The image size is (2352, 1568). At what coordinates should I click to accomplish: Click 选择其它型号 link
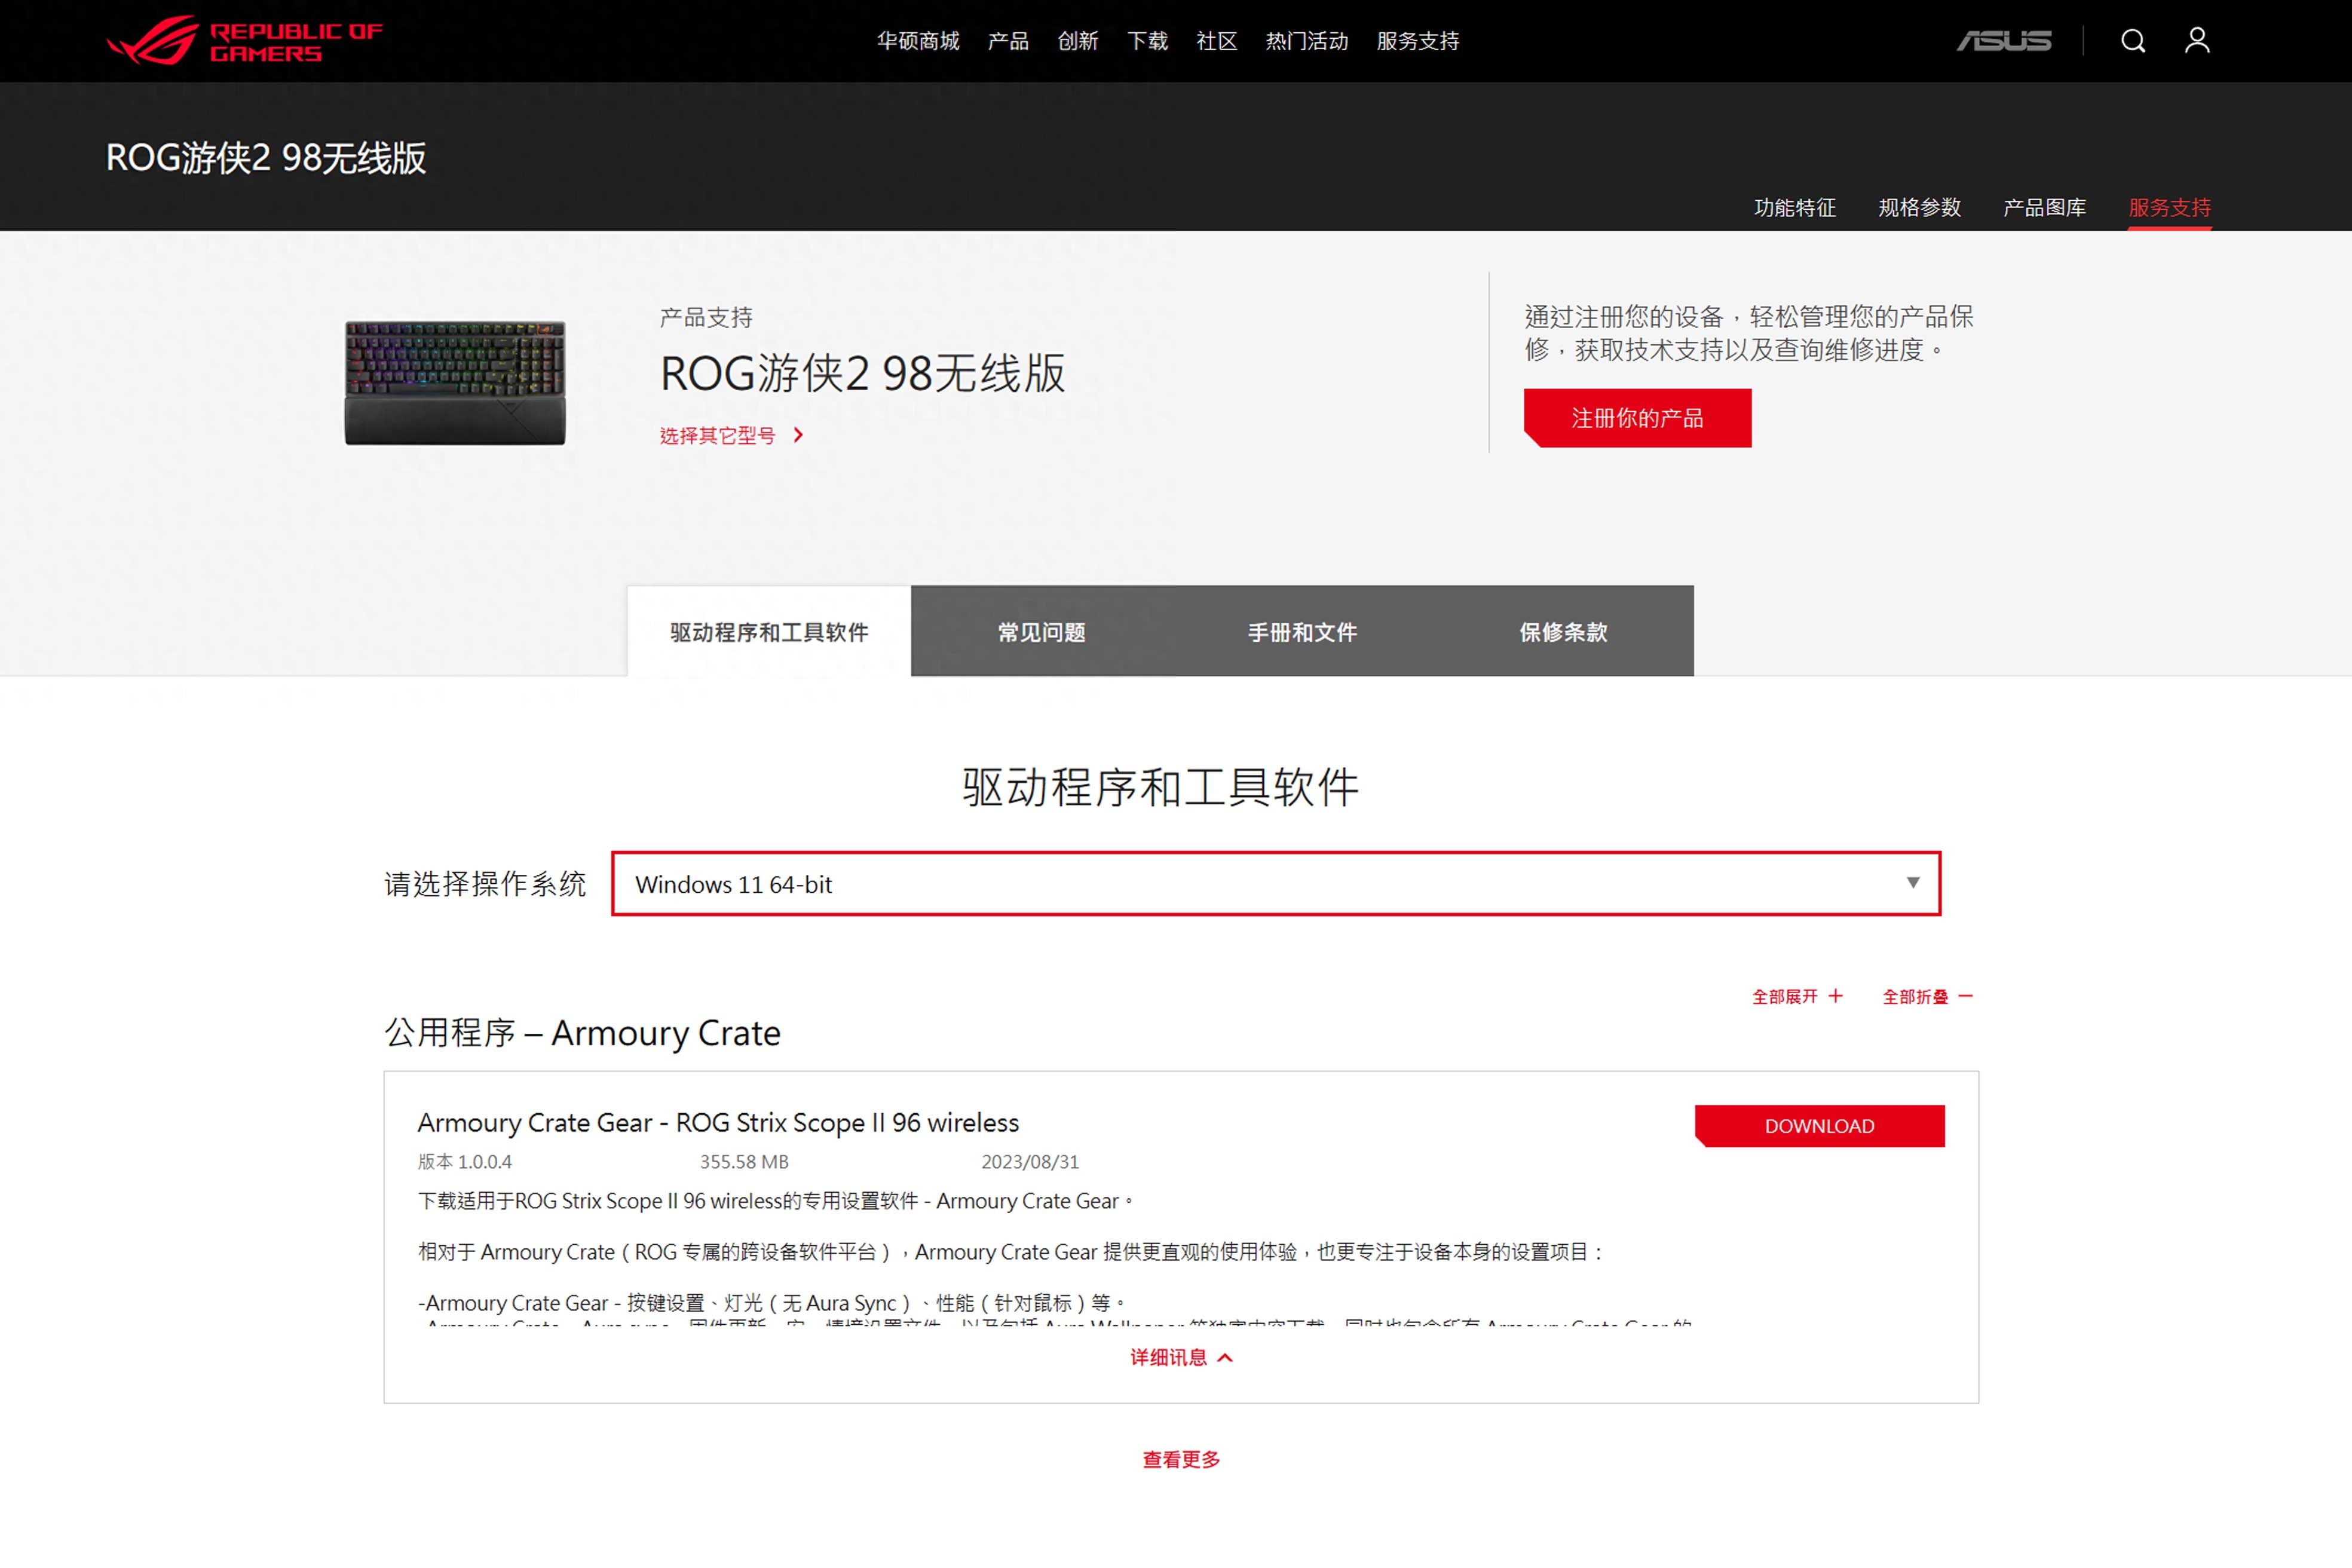click(x=717, y=436)
